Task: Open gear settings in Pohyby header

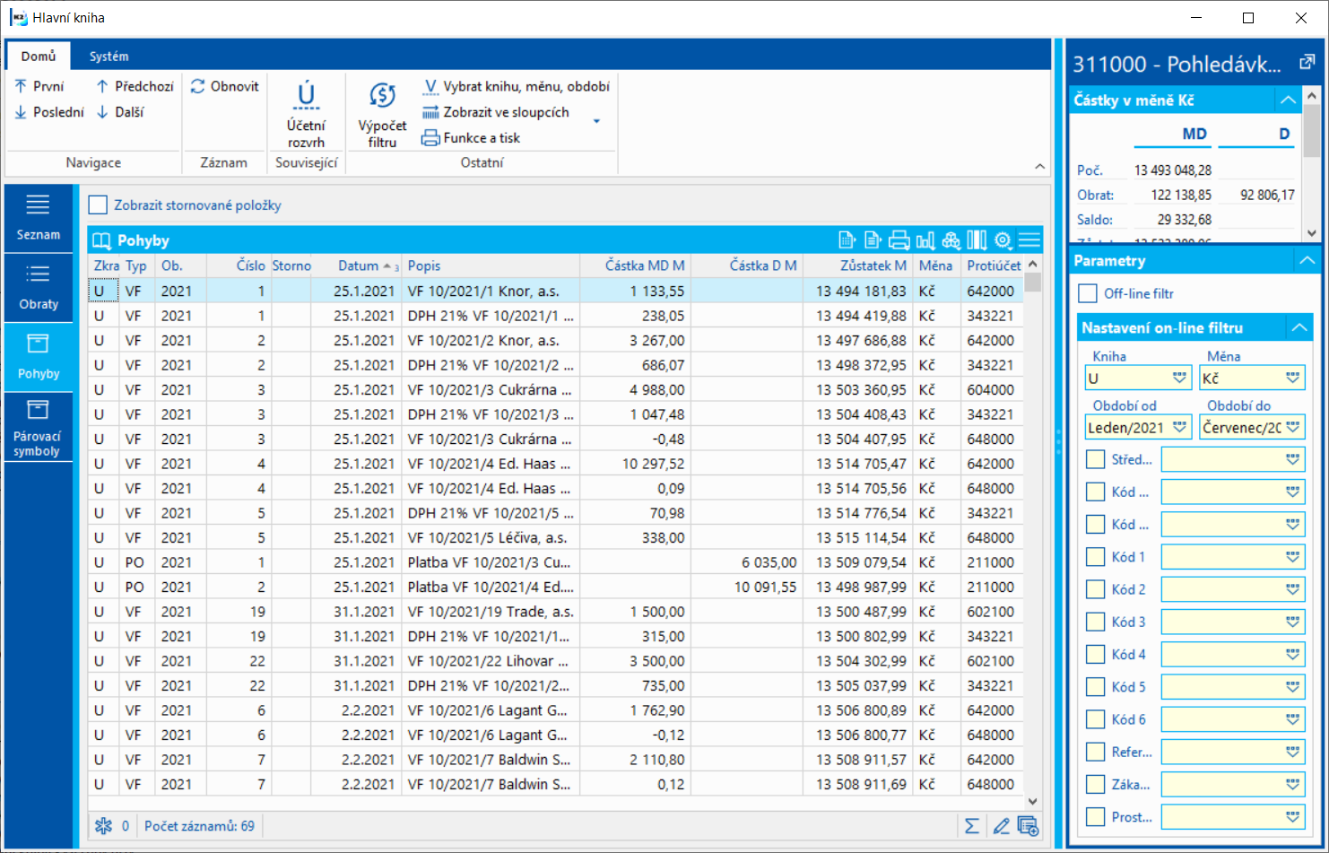Action: [x=1003, y=240]
